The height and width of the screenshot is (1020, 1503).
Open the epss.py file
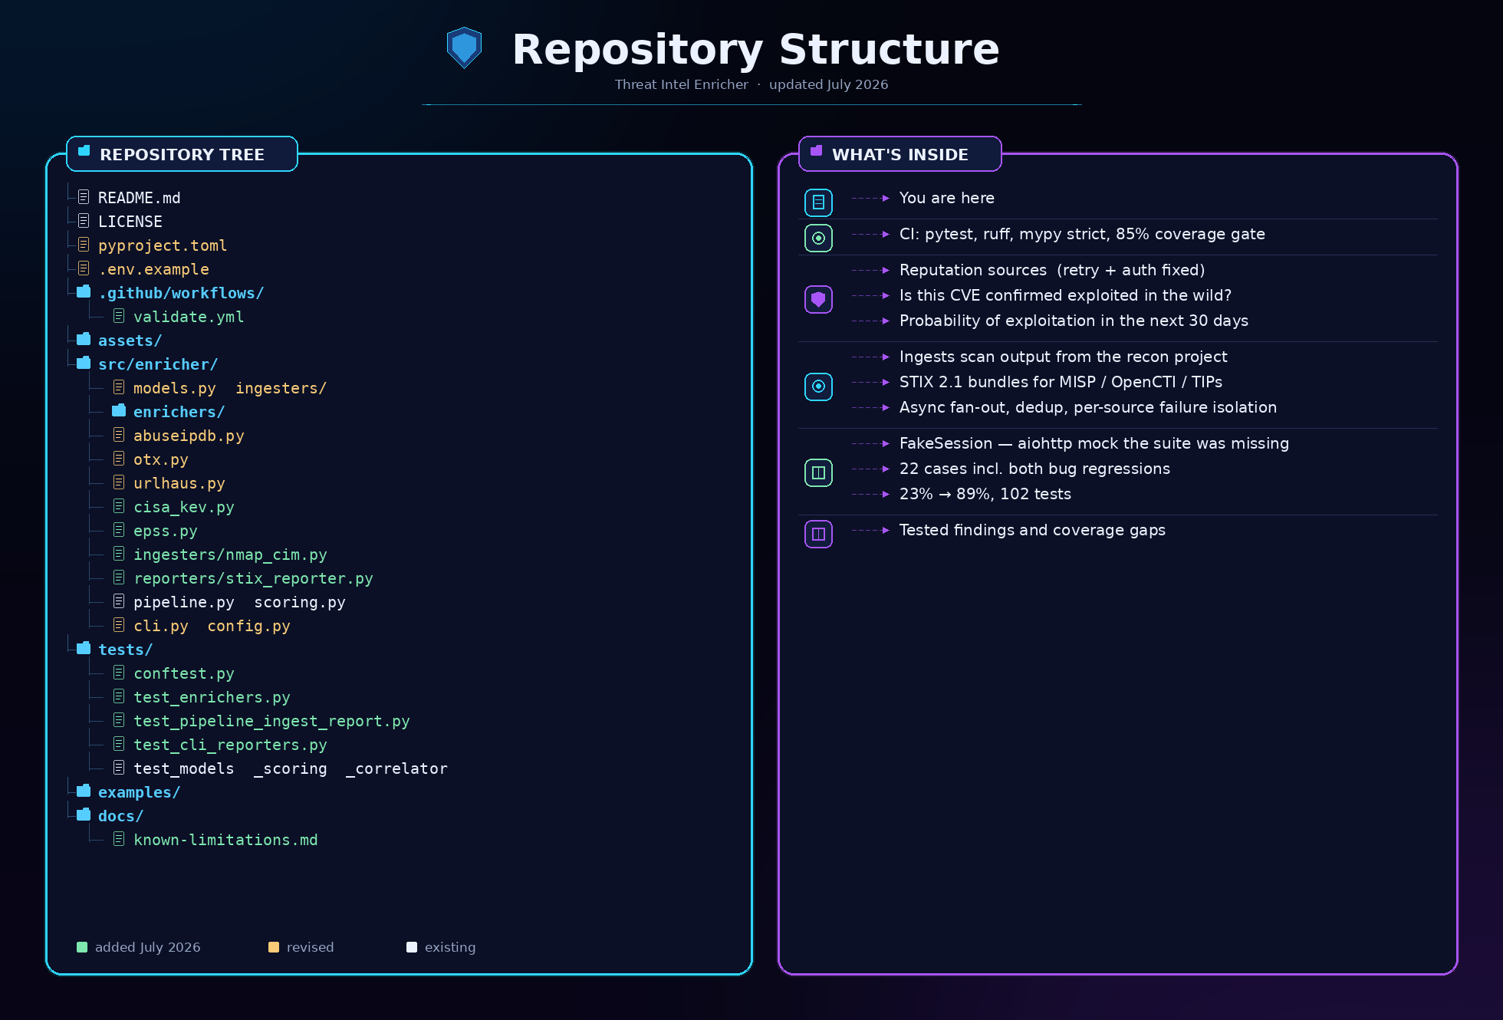(166, 531)
